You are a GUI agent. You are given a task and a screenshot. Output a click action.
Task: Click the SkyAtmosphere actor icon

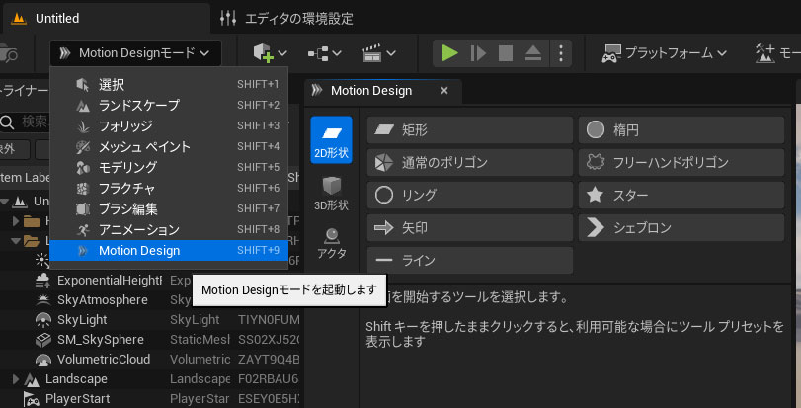[42, 300]
